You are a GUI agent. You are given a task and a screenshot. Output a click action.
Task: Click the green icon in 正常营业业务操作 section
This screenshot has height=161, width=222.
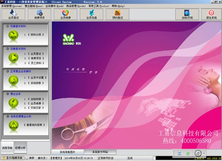13,80
